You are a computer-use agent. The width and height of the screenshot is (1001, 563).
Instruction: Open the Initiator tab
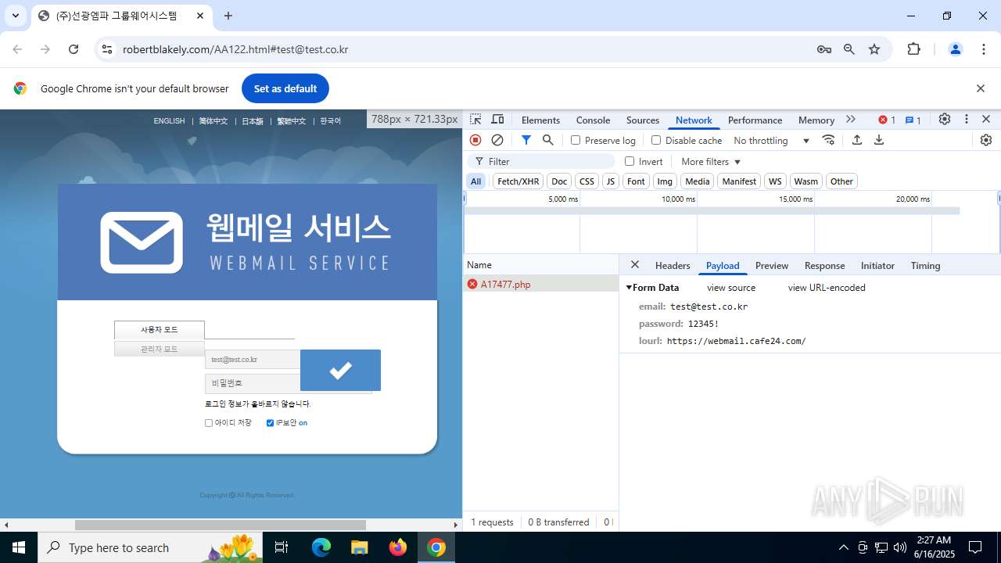[x=877, y=266]
